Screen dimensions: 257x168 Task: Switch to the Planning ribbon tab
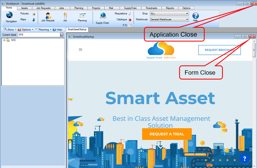pyautogui.click(x=79, y=8)
